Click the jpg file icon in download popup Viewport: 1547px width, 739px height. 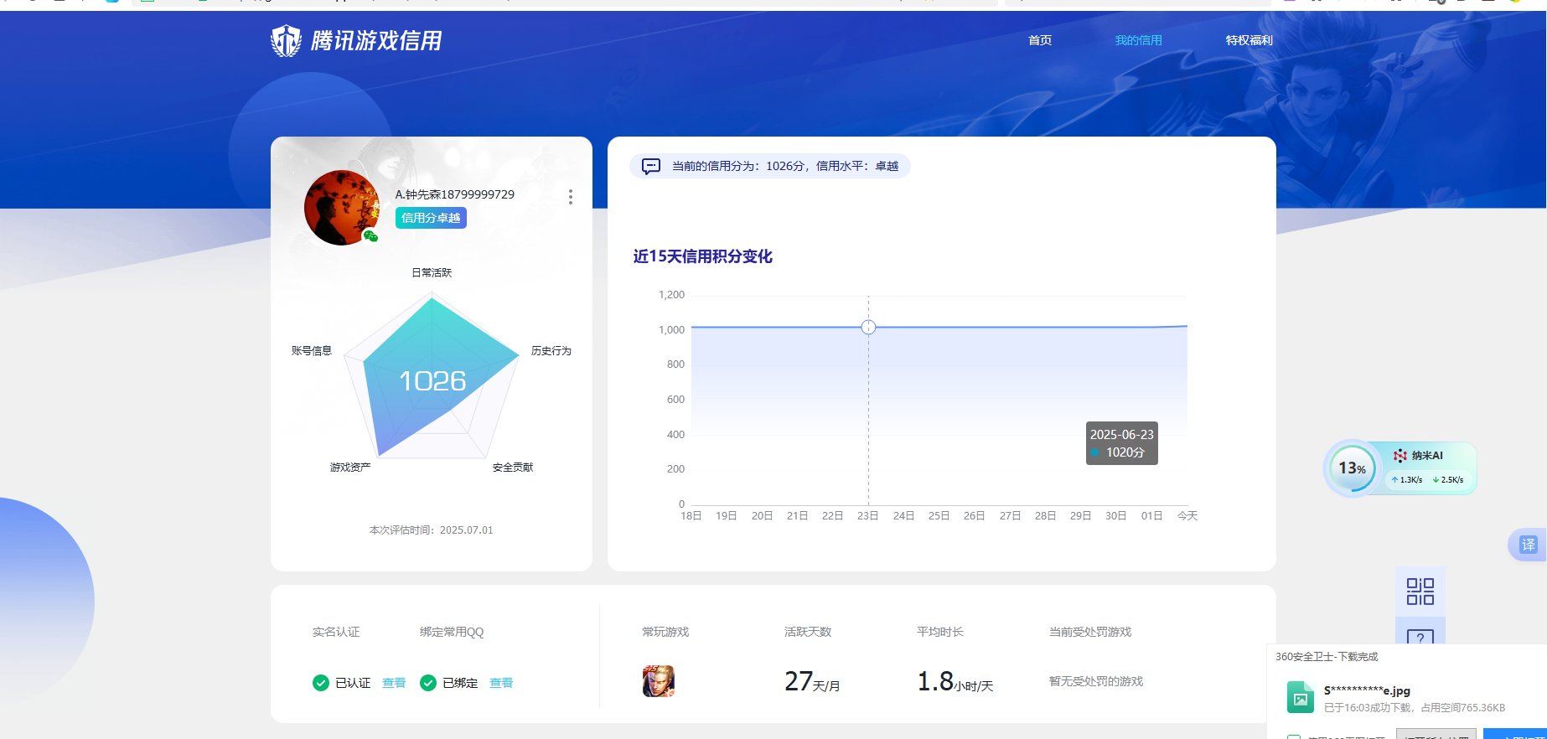[x=1301, y=697]
